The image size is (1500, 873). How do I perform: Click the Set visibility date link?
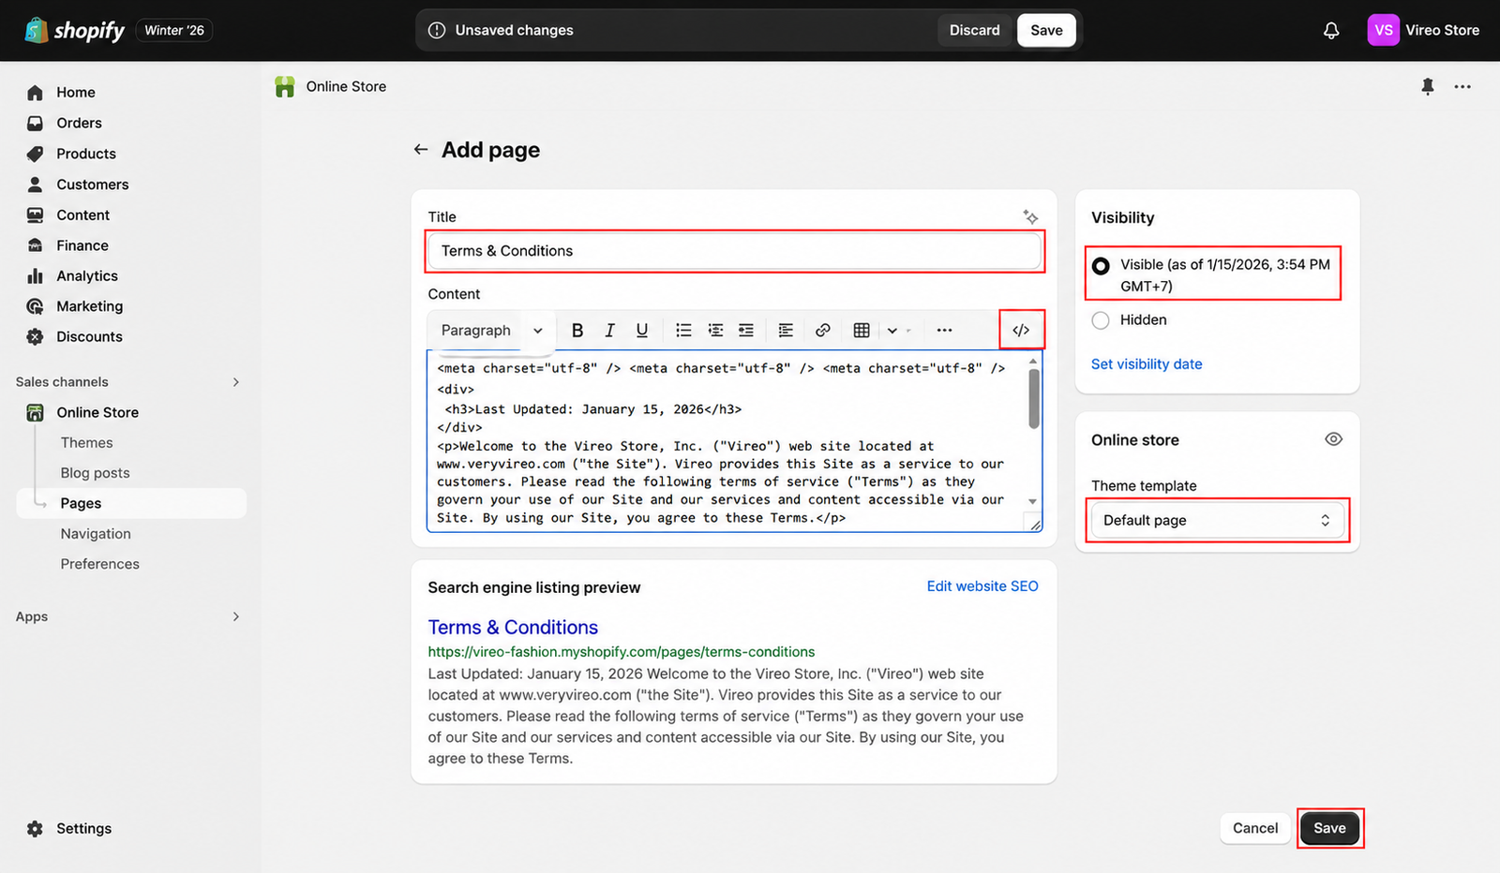tap(1147, 364)
